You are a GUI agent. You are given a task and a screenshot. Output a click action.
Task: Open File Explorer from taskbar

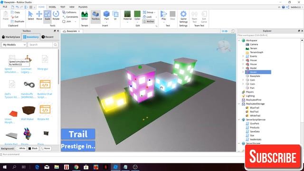click(57, 167)
